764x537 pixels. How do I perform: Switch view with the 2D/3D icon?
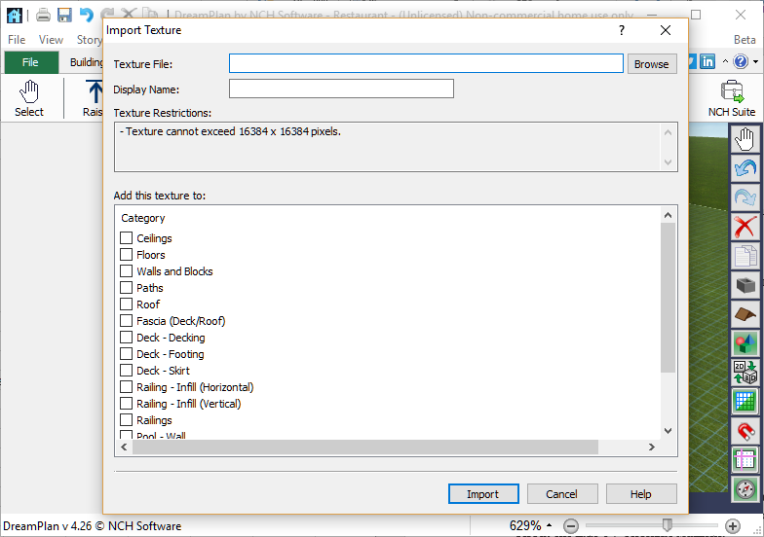pyautogui.click(x=745, y=373)
